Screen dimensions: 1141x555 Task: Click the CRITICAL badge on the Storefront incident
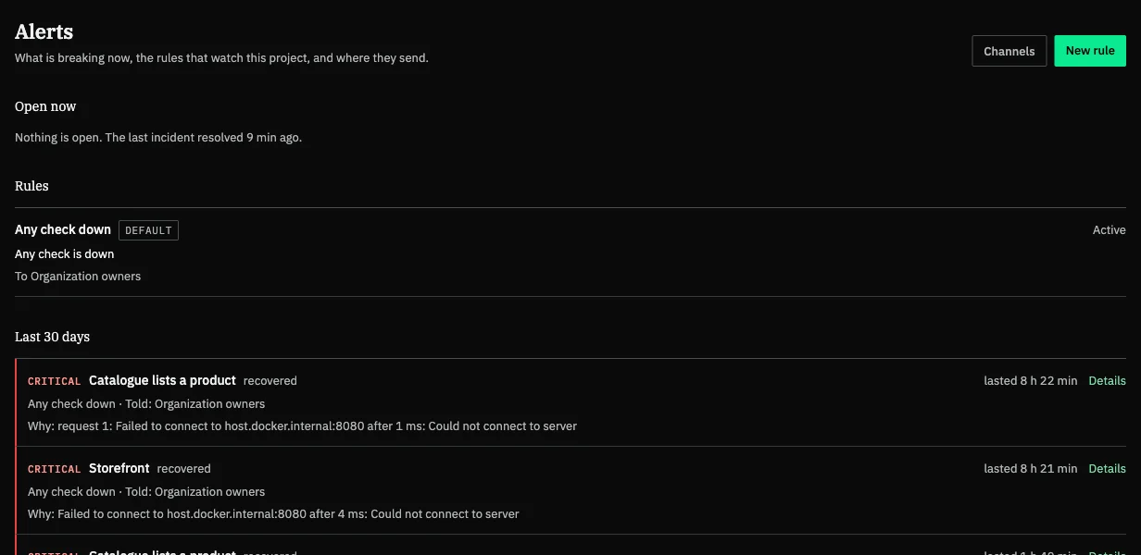pyautogui.click(x=55, y=469)
